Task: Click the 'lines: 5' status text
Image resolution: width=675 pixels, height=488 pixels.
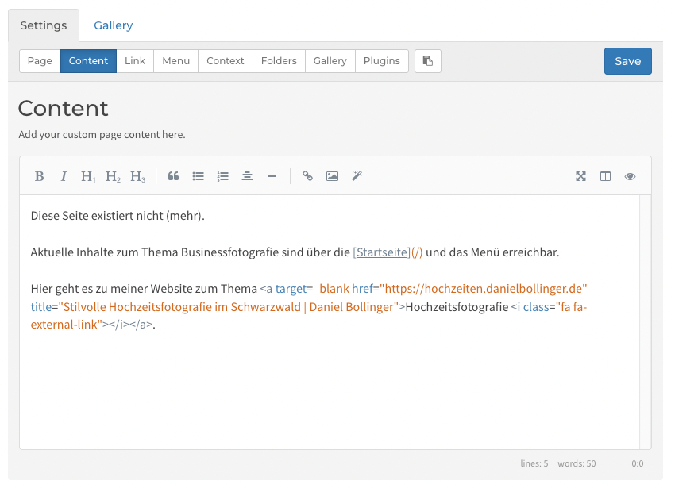Action: (x=534, y=463)
